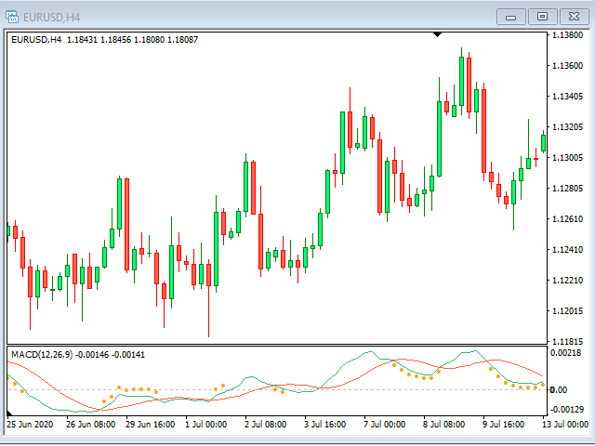This screenshot has height=446, width=595.
Task: Click the 1.13600 price scale label
Action: point(567,66)
